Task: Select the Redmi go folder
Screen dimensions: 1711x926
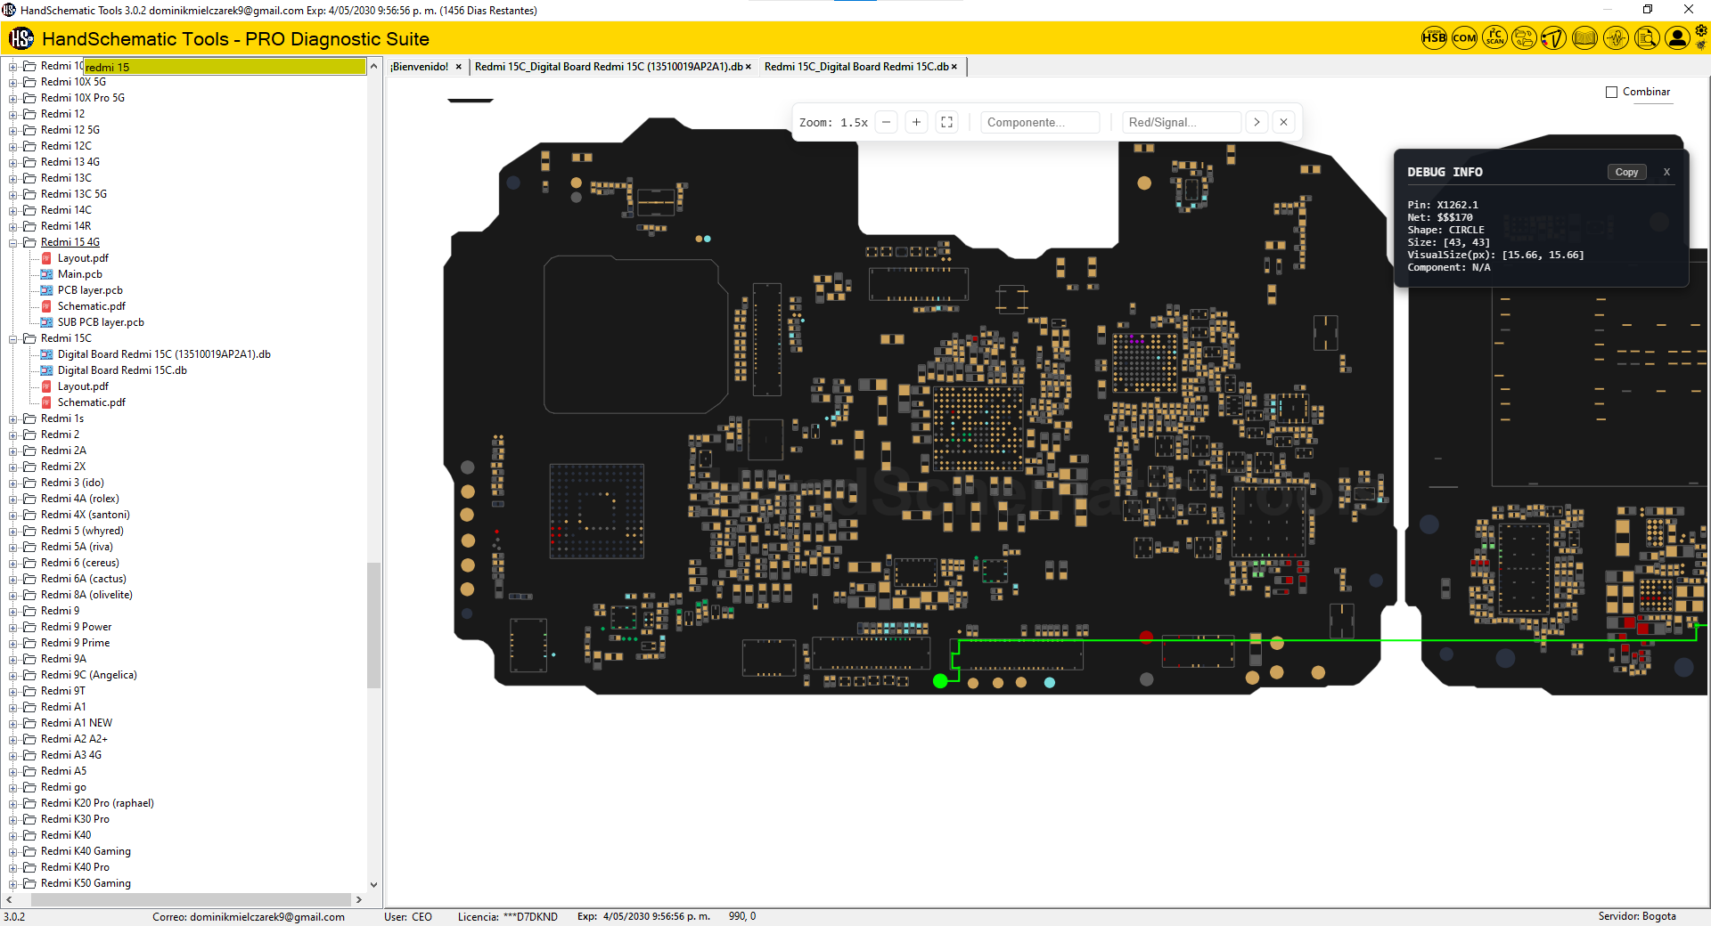Action: (x=63, y=787)
